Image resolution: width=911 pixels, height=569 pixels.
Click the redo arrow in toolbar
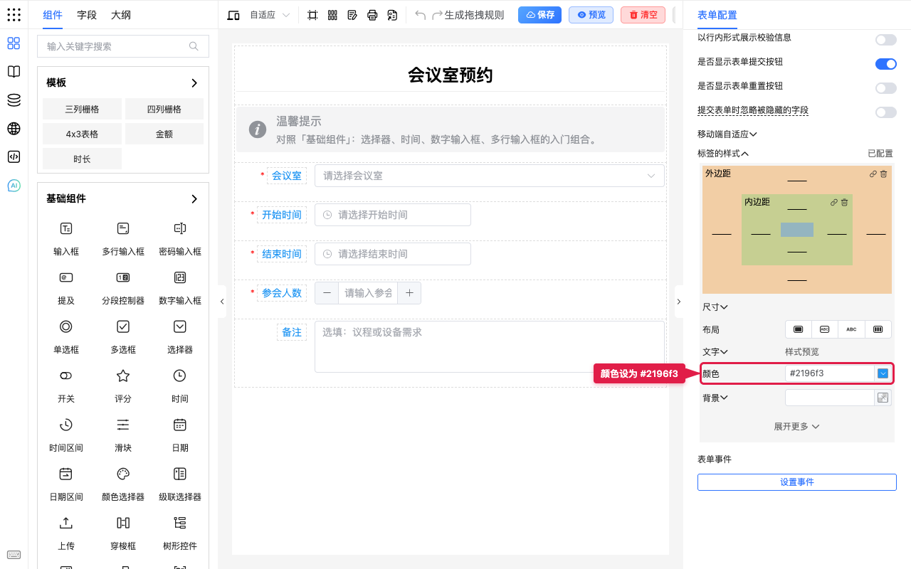click(x=438, y=15)
